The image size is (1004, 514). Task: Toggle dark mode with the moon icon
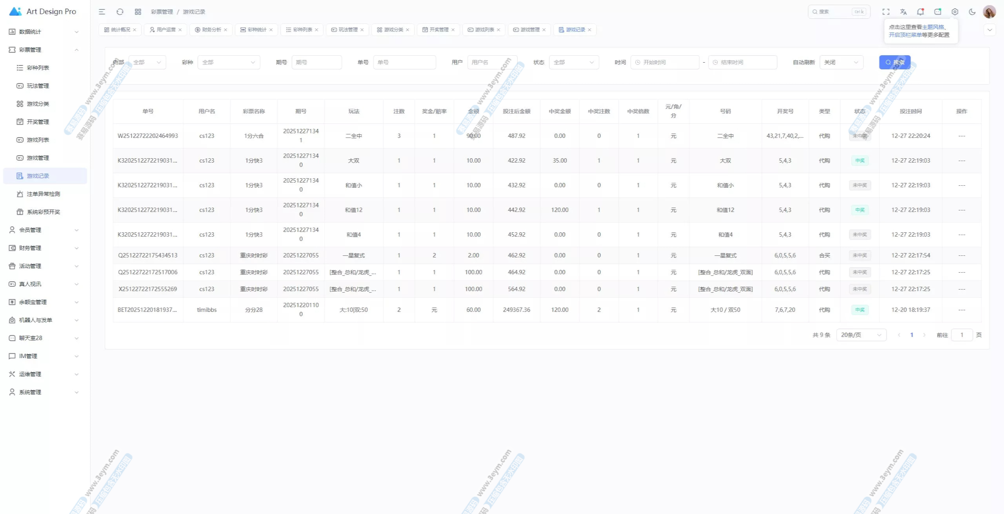972,12
